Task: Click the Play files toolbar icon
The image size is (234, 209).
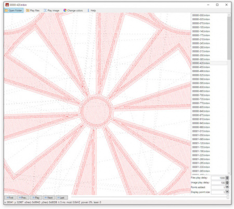Action: [28, 10]
